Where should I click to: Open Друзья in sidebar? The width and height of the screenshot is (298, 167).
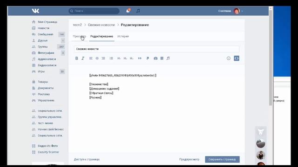[x=42, y=40]
